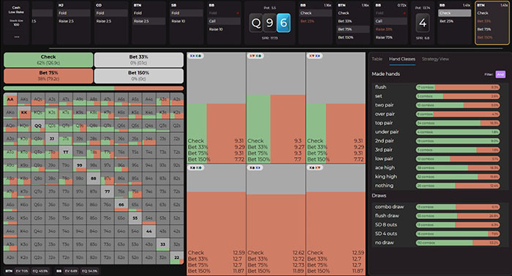512x276 pixels.
Task: Click the Bet 33% action button
Action: pos(139,60)
